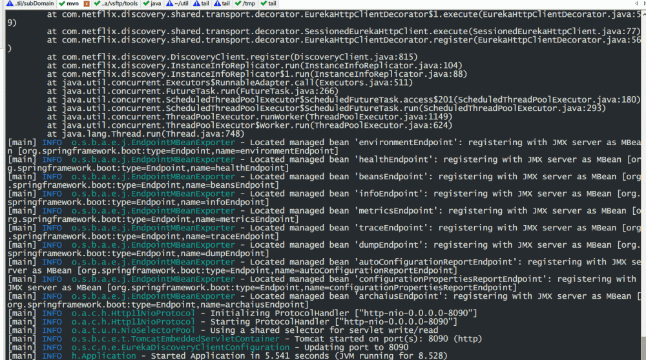Click 'Starting ProtocolHandler' log line

[233, 322]
